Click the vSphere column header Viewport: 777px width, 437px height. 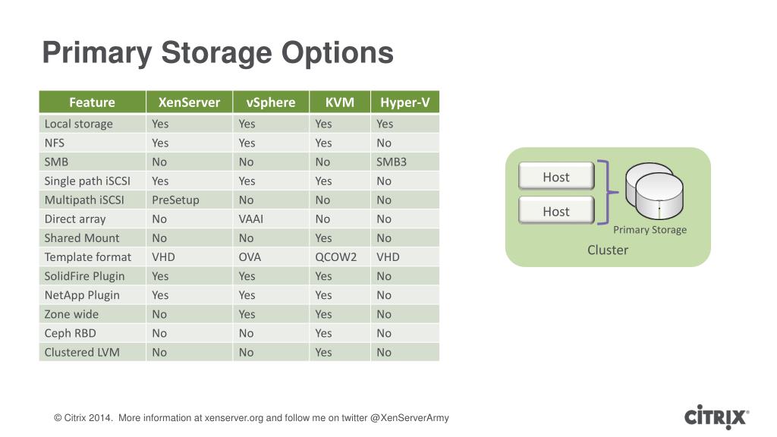(271, 102)
